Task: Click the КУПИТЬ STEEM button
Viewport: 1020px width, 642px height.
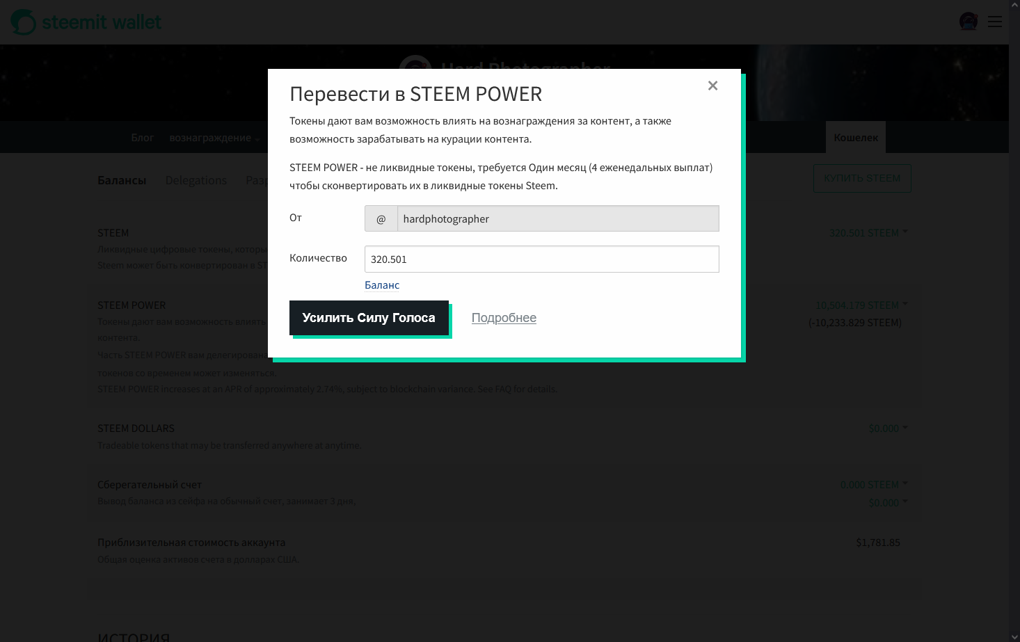Action: [x=862, y=179]
